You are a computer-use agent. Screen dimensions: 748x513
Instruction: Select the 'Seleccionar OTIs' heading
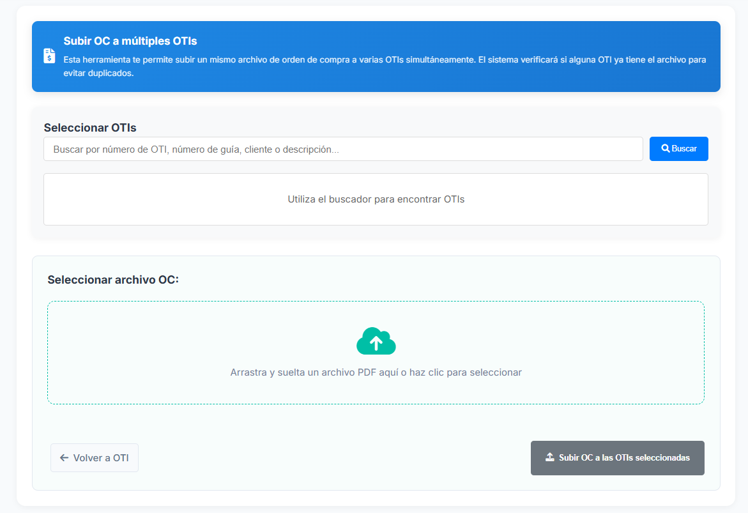coord(90,128)
